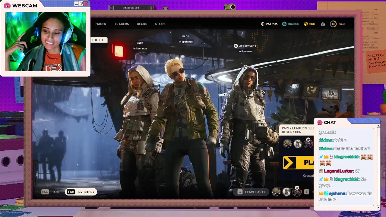
Task: Click the chat scrollbar down arrow
Action: [379, 208]
